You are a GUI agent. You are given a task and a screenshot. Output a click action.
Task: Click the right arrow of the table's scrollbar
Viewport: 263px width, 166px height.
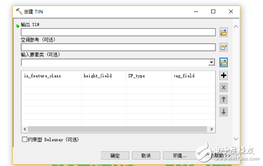point(212,129)
